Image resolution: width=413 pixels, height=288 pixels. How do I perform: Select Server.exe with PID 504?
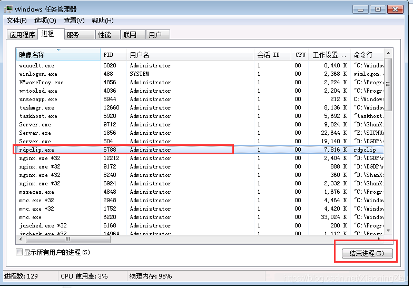(200, 141)
